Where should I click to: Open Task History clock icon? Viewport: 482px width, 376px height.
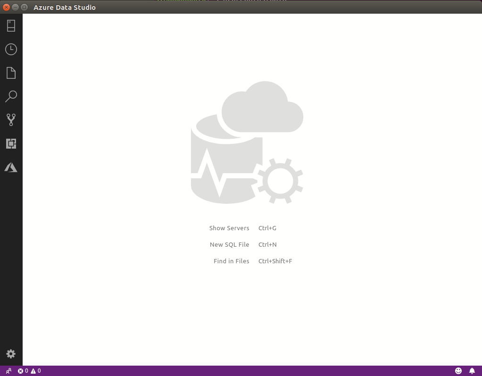11,49
